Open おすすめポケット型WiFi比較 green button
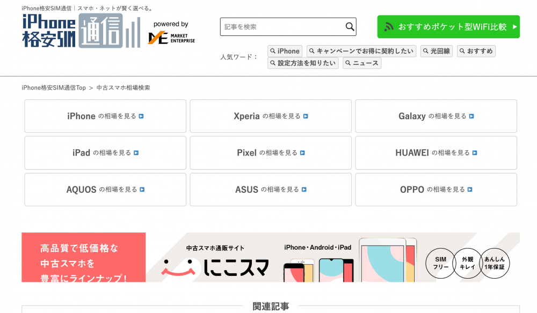The width and height of the screenshot is (537, 313). pos(448,27)
